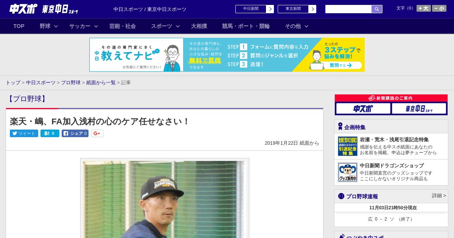Click the プロ野球速報 baseball icon
This screenshot has width=454, height=238.
(341, 196)
